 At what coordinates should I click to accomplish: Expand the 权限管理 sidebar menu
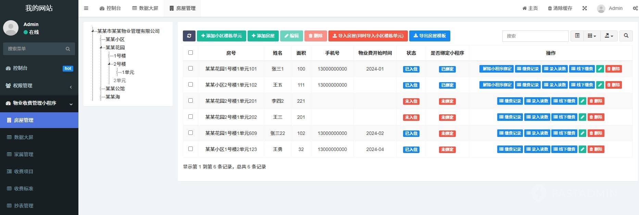[39, 86]
